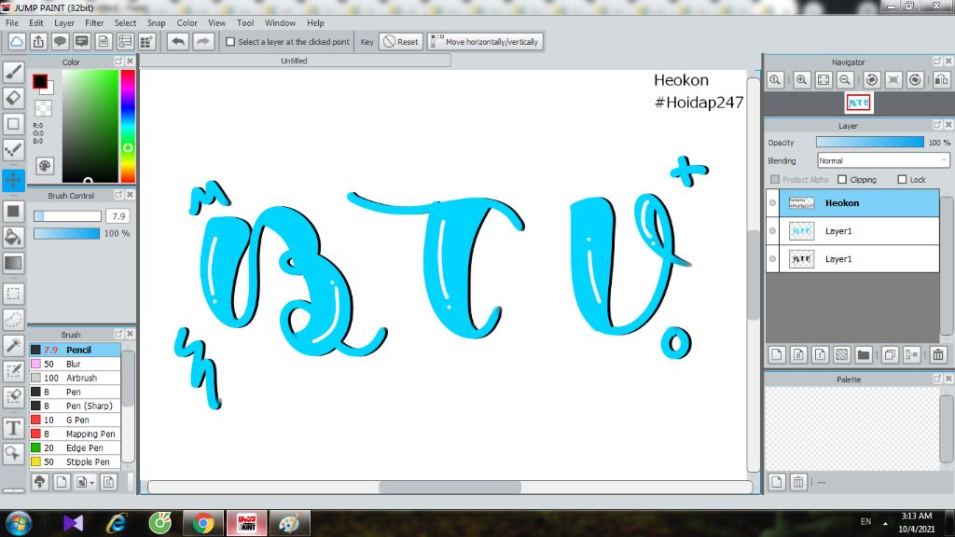Select the transparent color swatch
The height and width of the screenshot is (537, 955).
43,108
